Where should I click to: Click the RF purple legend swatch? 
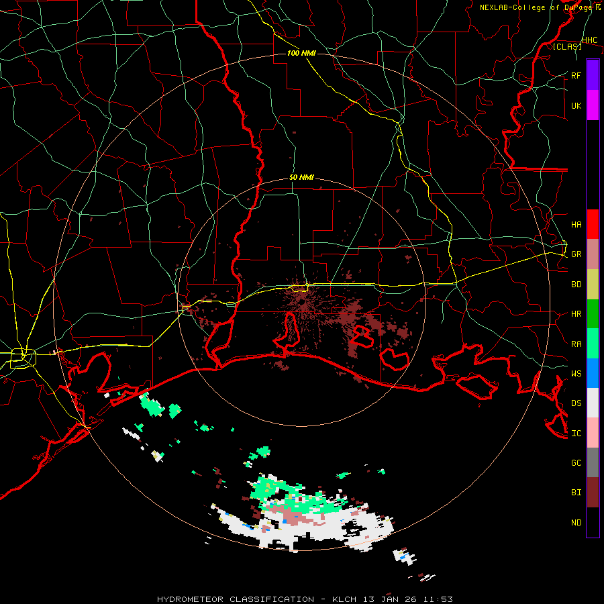(593, 75)
